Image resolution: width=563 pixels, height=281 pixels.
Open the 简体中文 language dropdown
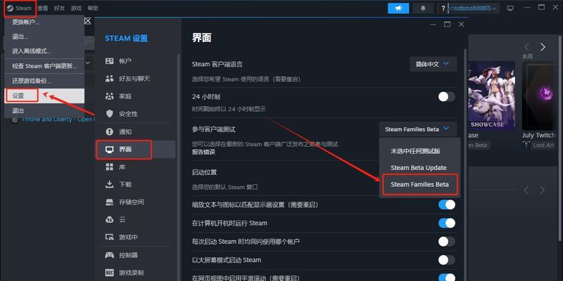434,64
